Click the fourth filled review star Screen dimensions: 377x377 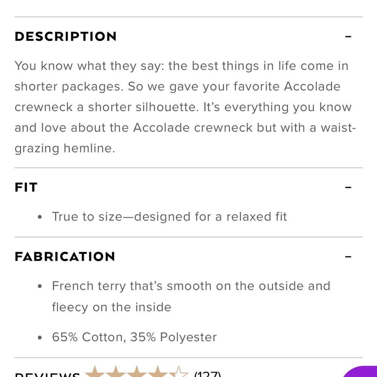[158, 372]
